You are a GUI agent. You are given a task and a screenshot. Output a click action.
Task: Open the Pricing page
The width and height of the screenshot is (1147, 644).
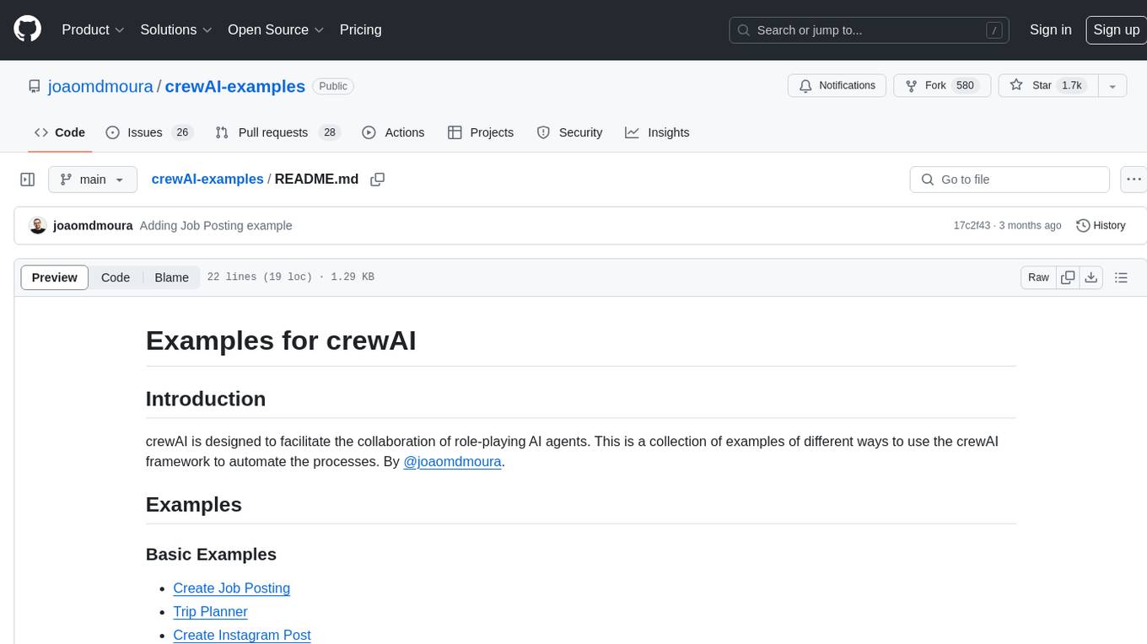click(360, 30)
